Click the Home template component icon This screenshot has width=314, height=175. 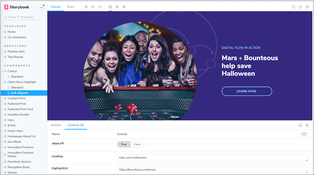5,32
